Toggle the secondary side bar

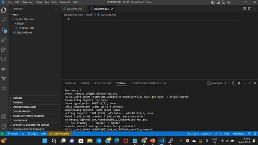coord(223,2)
